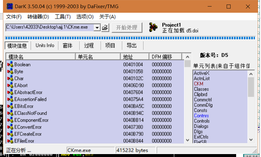Sort by 单元名 column header

click(98, 57)
